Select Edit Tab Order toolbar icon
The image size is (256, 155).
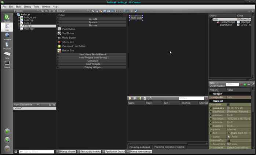105,11
